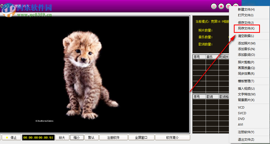This screenshot has width=270, height=144.
Task: Click the 序号 header in music table
Action: pyautogui.click(x=199, y=57)
